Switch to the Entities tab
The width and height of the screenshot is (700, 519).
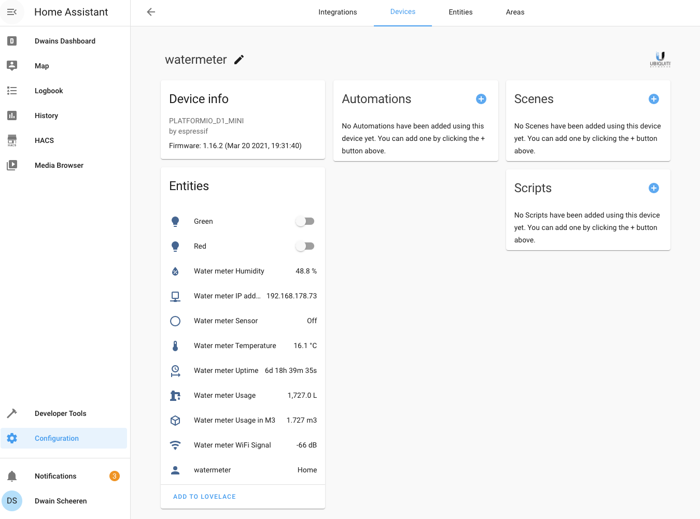[x=460, y=12]
